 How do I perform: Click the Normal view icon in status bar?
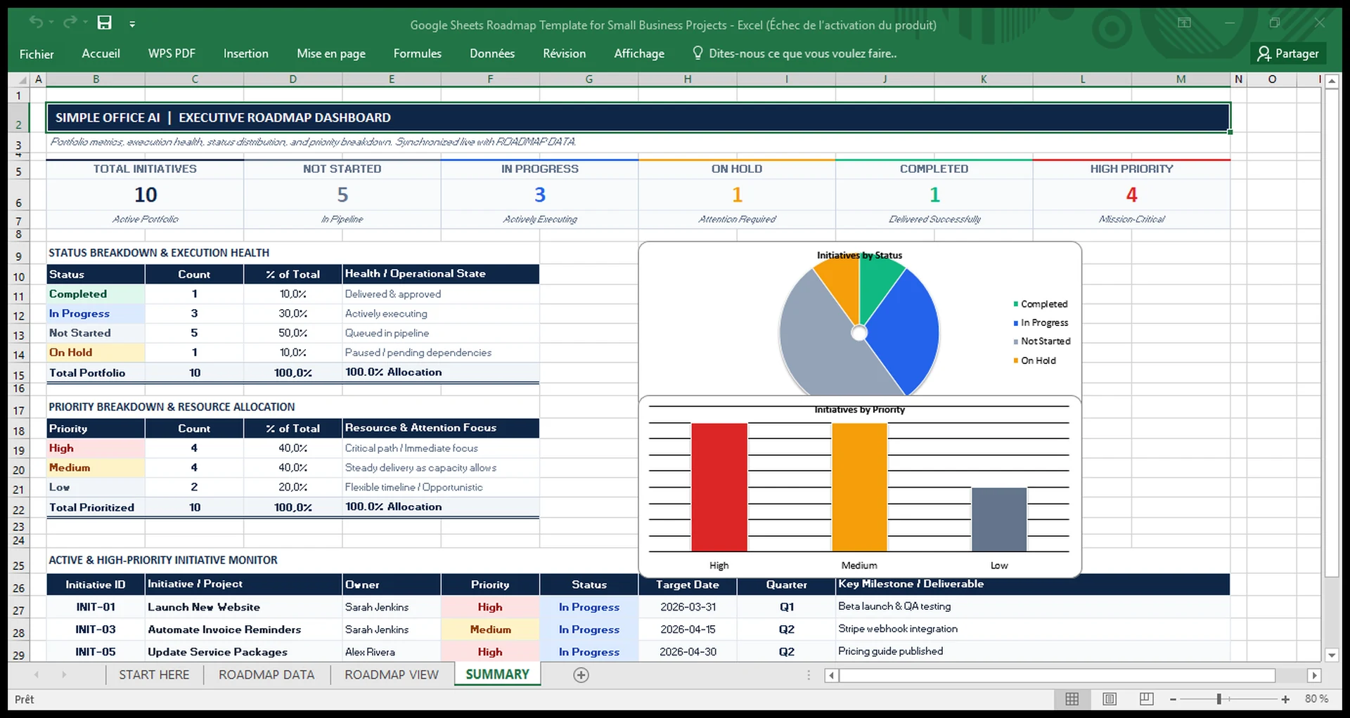pos(1072,699)
